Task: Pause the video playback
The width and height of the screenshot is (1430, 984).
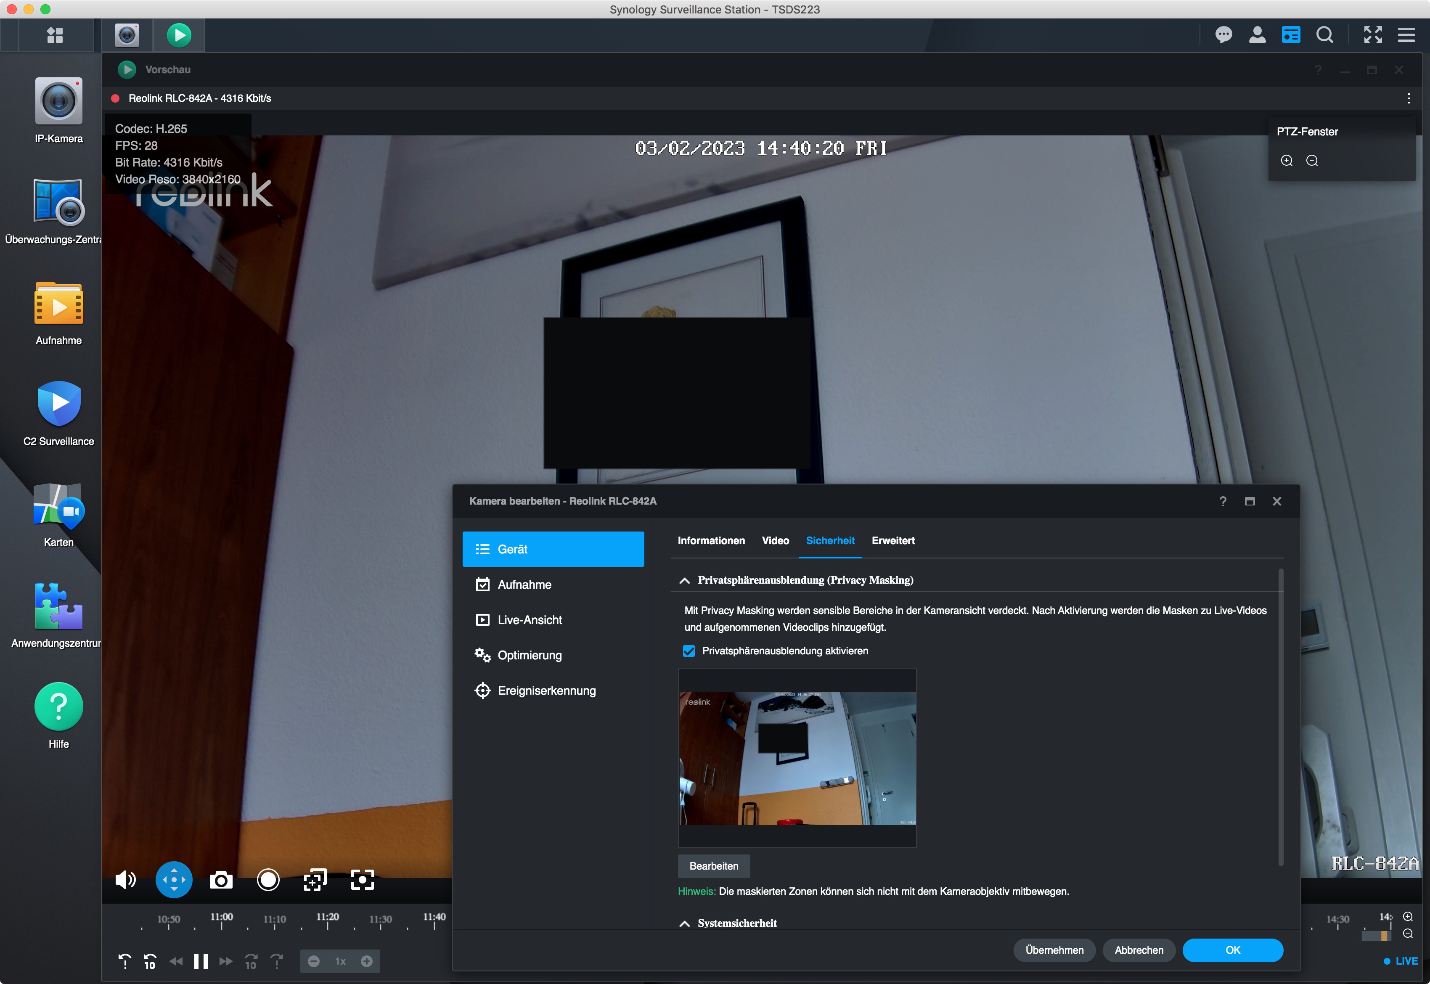Action: tap(200, 961)
